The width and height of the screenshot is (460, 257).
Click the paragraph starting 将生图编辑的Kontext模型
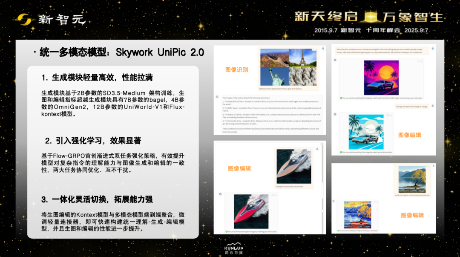(113, 222)
